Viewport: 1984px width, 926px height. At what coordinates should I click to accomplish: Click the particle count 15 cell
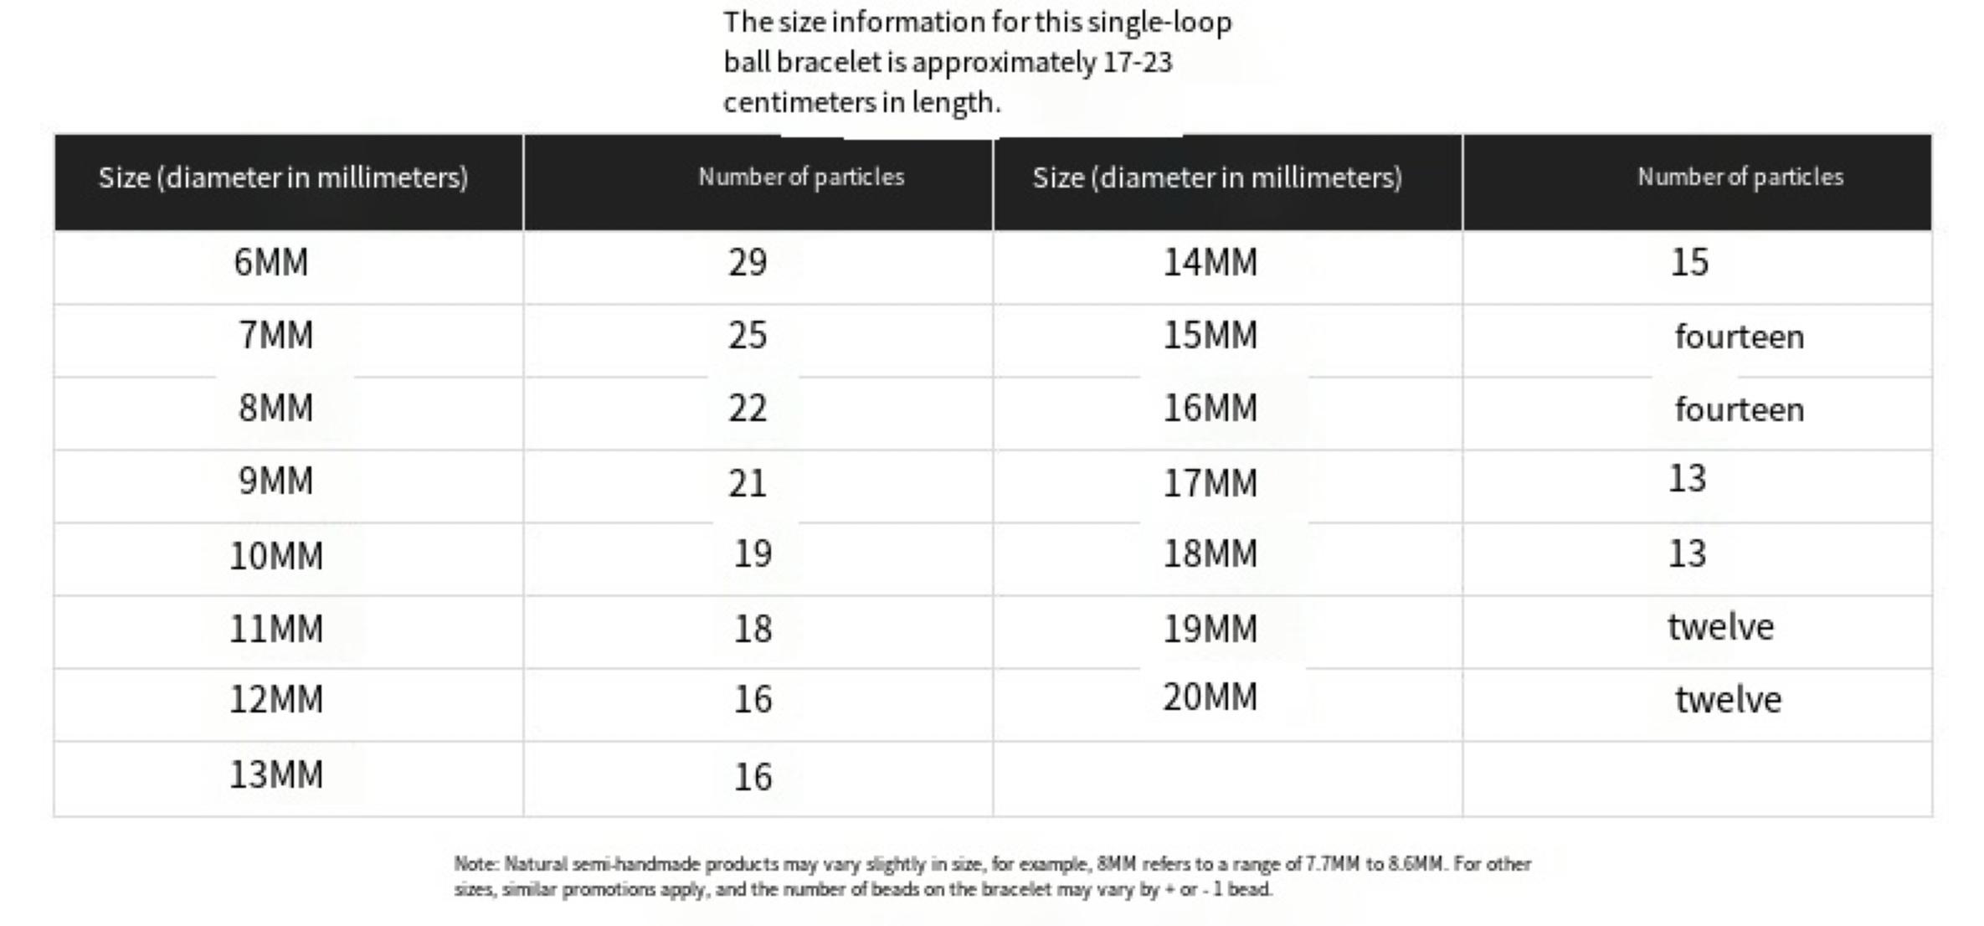tap(1688, 263)
